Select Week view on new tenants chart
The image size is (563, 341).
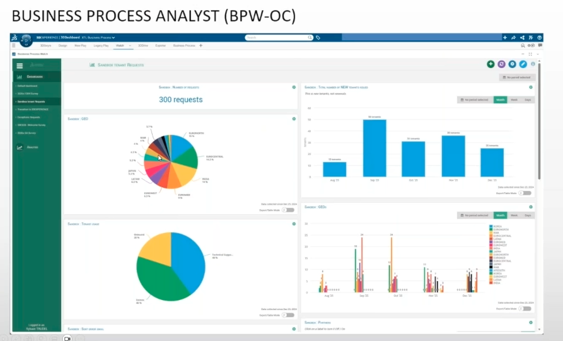(514, 100)
